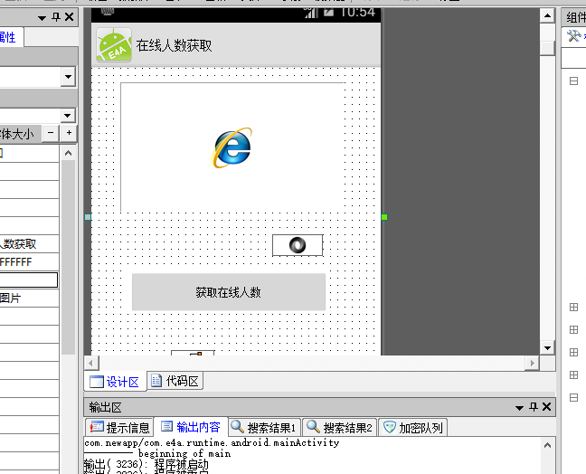Open the second combo box in properties panel

[x=68, y=115]
